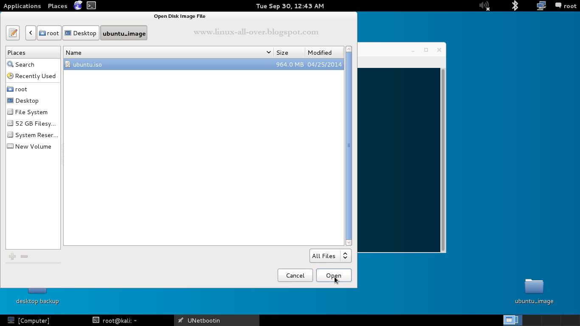Select Search in Places sidebar
The width and height of the screenshot is (580, 326).
click(33, 65)
